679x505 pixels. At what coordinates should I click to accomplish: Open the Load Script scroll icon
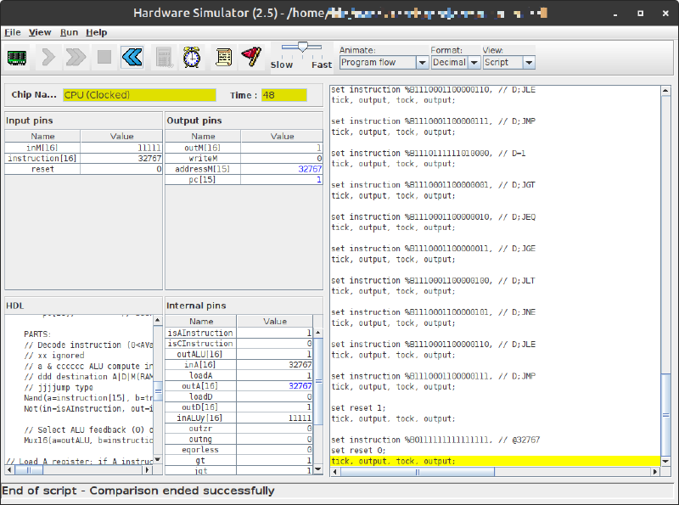coord(223,57)
